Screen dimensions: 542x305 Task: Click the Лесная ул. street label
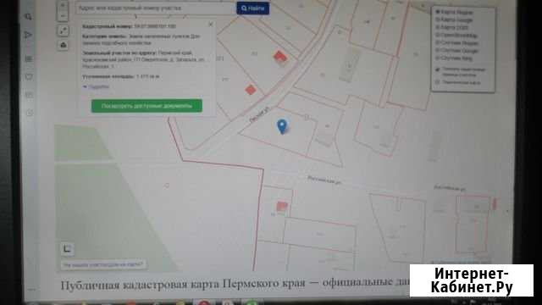coord(259,115)
